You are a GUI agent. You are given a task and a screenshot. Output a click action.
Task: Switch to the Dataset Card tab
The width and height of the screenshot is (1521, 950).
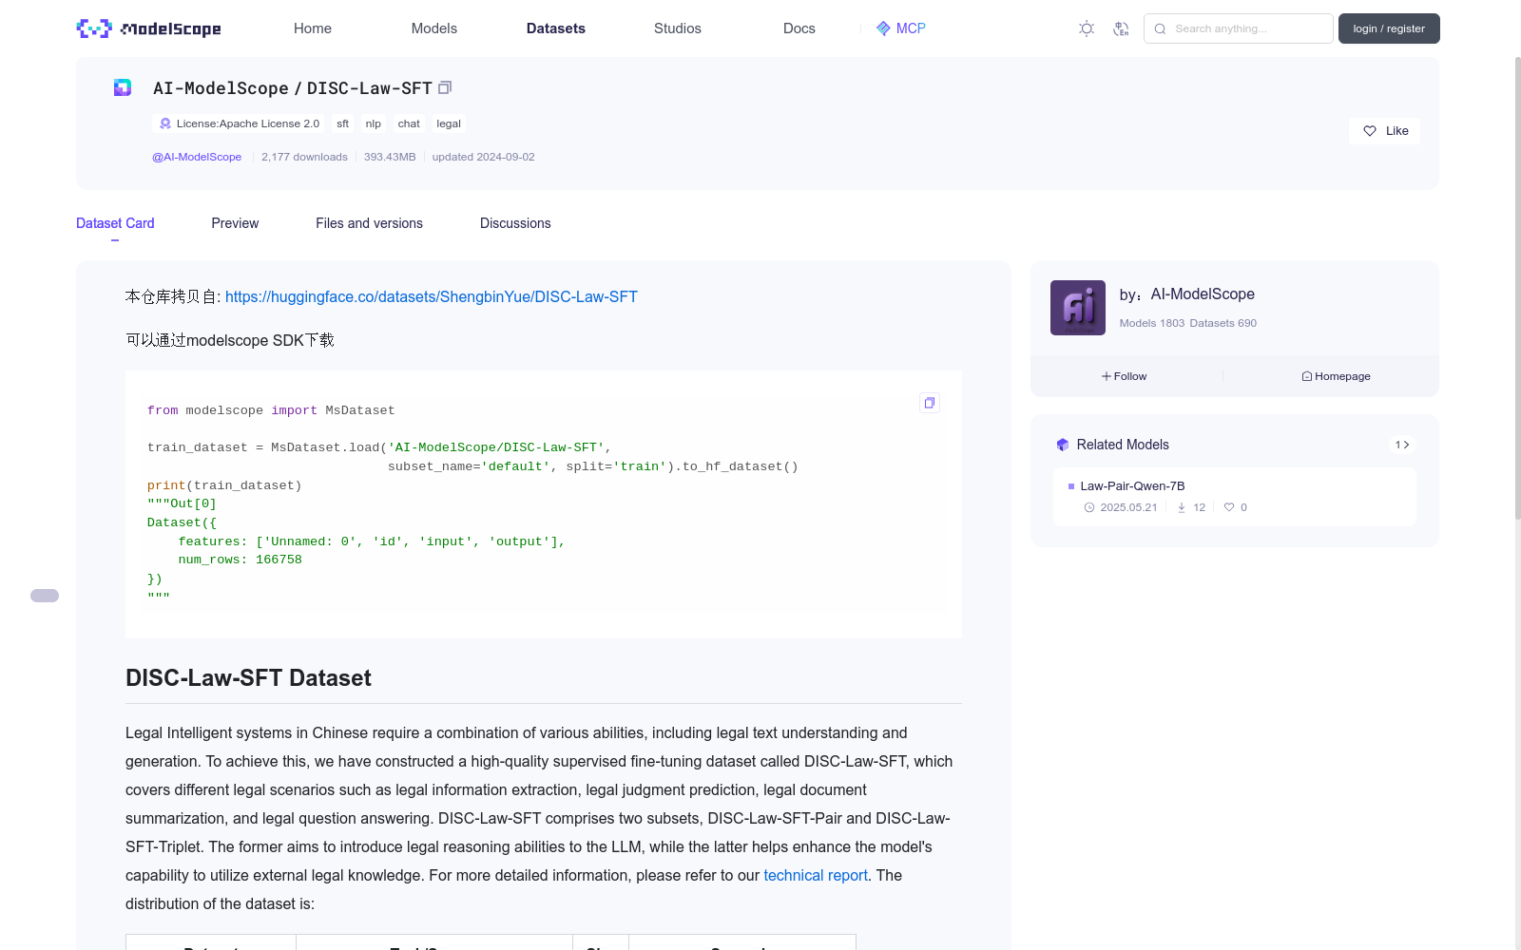(x=115, y=223)
